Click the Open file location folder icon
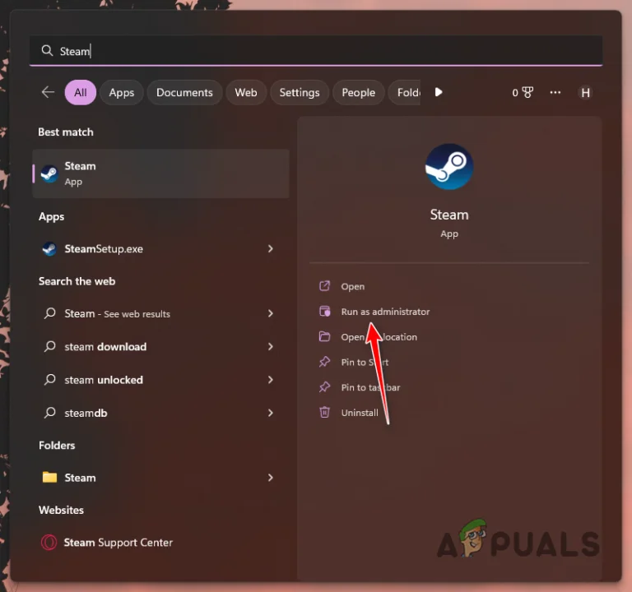Screen dimensions: 632x592 (324, 336)
